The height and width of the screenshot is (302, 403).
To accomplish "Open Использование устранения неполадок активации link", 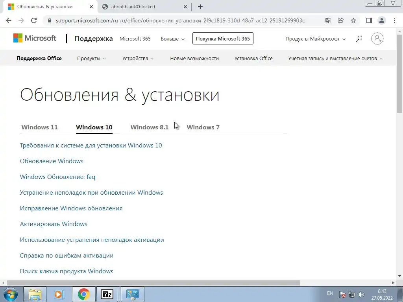I will (92, 240).
